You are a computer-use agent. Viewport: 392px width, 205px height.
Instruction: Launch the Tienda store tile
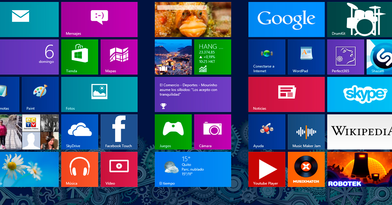[x=79, y=57]
